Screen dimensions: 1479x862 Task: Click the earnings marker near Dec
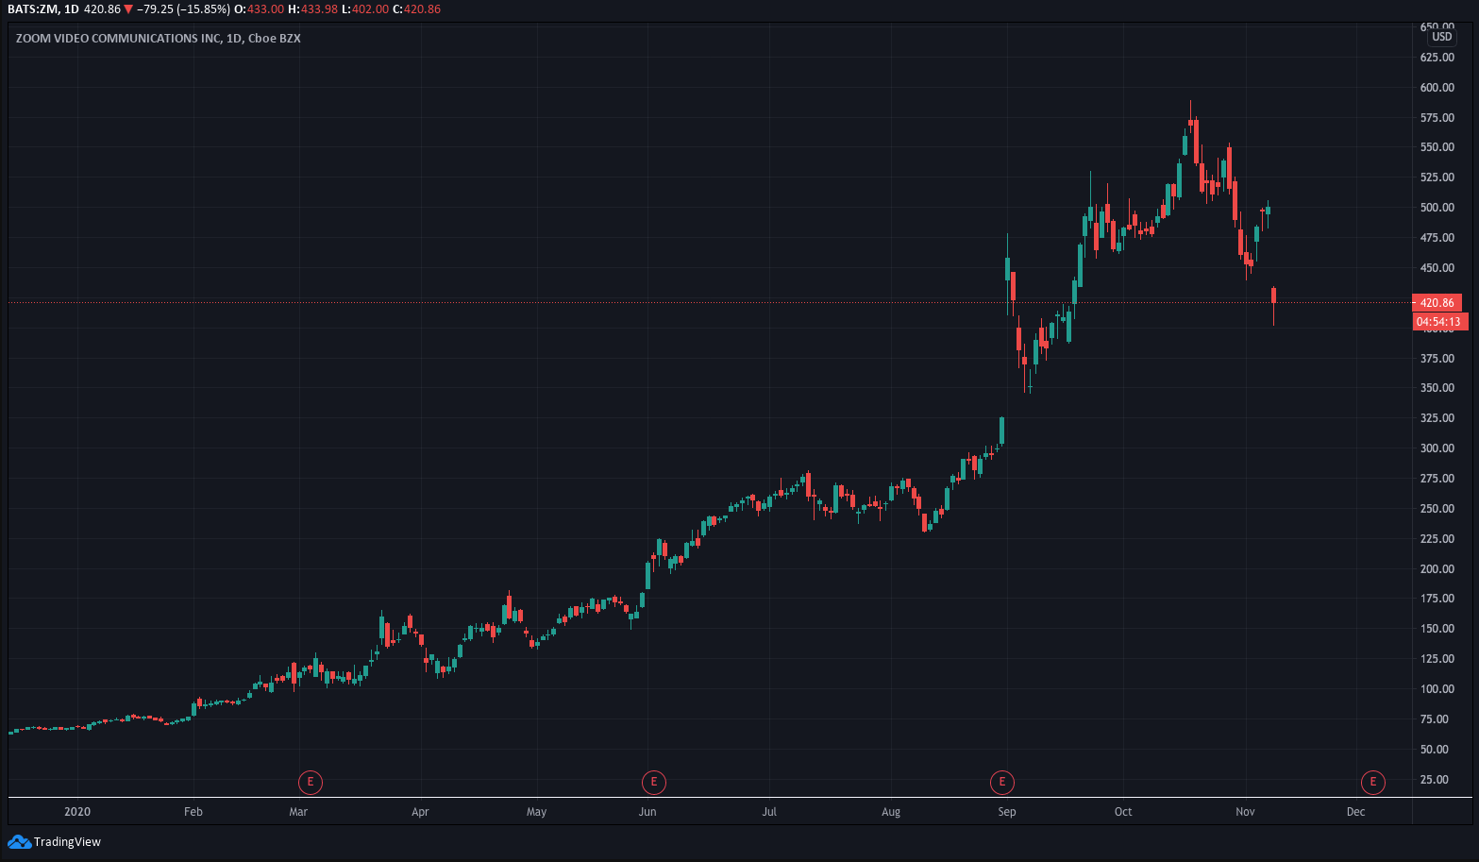(1372, 782)
